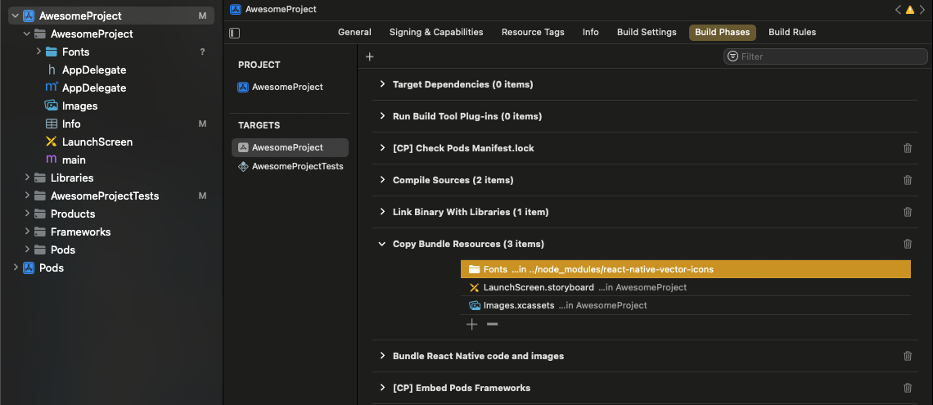Click trash icon for Link Binary With Libraries

click(x=907, y=212)
